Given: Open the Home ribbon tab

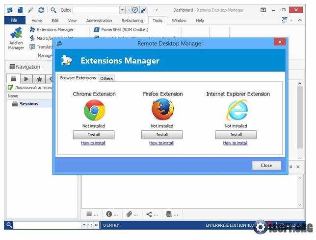Looking at the screenshot, I should click(x=36, y=21).
